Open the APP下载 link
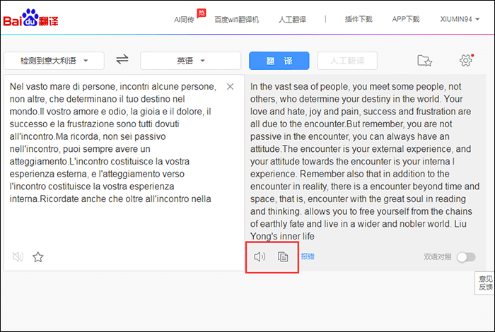Screen dimensions: 495x332 coord(406,19)
